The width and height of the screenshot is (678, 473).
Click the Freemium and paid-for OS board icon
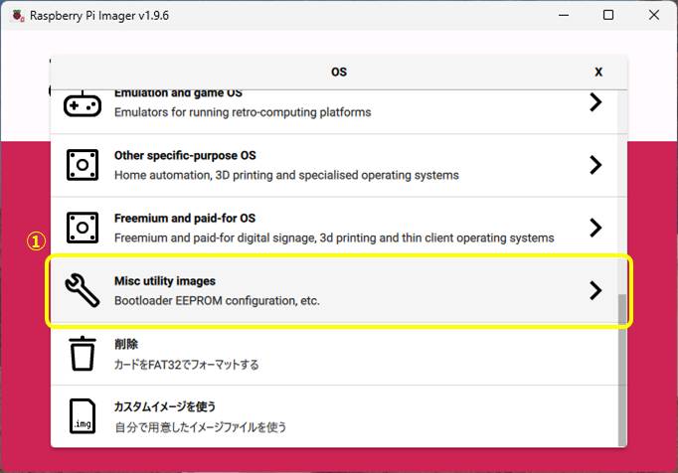pyautogui.click(x=83, y=228)
